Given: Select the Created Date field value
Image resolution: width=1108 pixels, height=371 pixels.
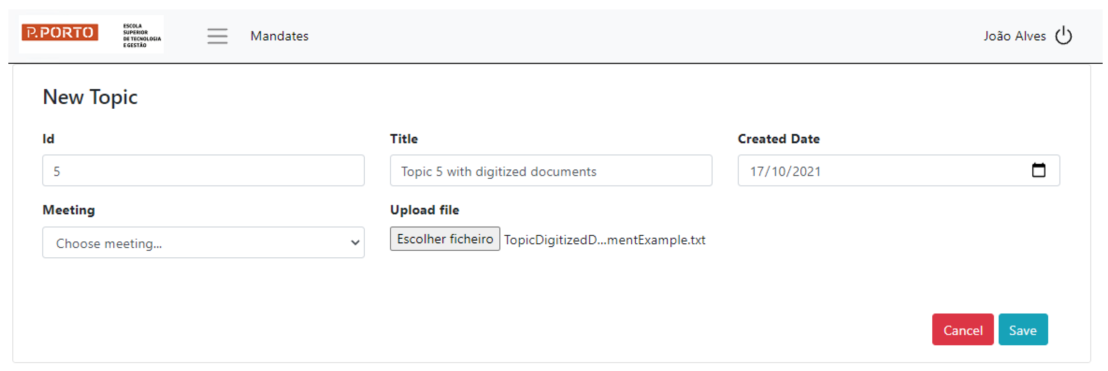Looking at the screenshot, I should click(x=785, y=171).
